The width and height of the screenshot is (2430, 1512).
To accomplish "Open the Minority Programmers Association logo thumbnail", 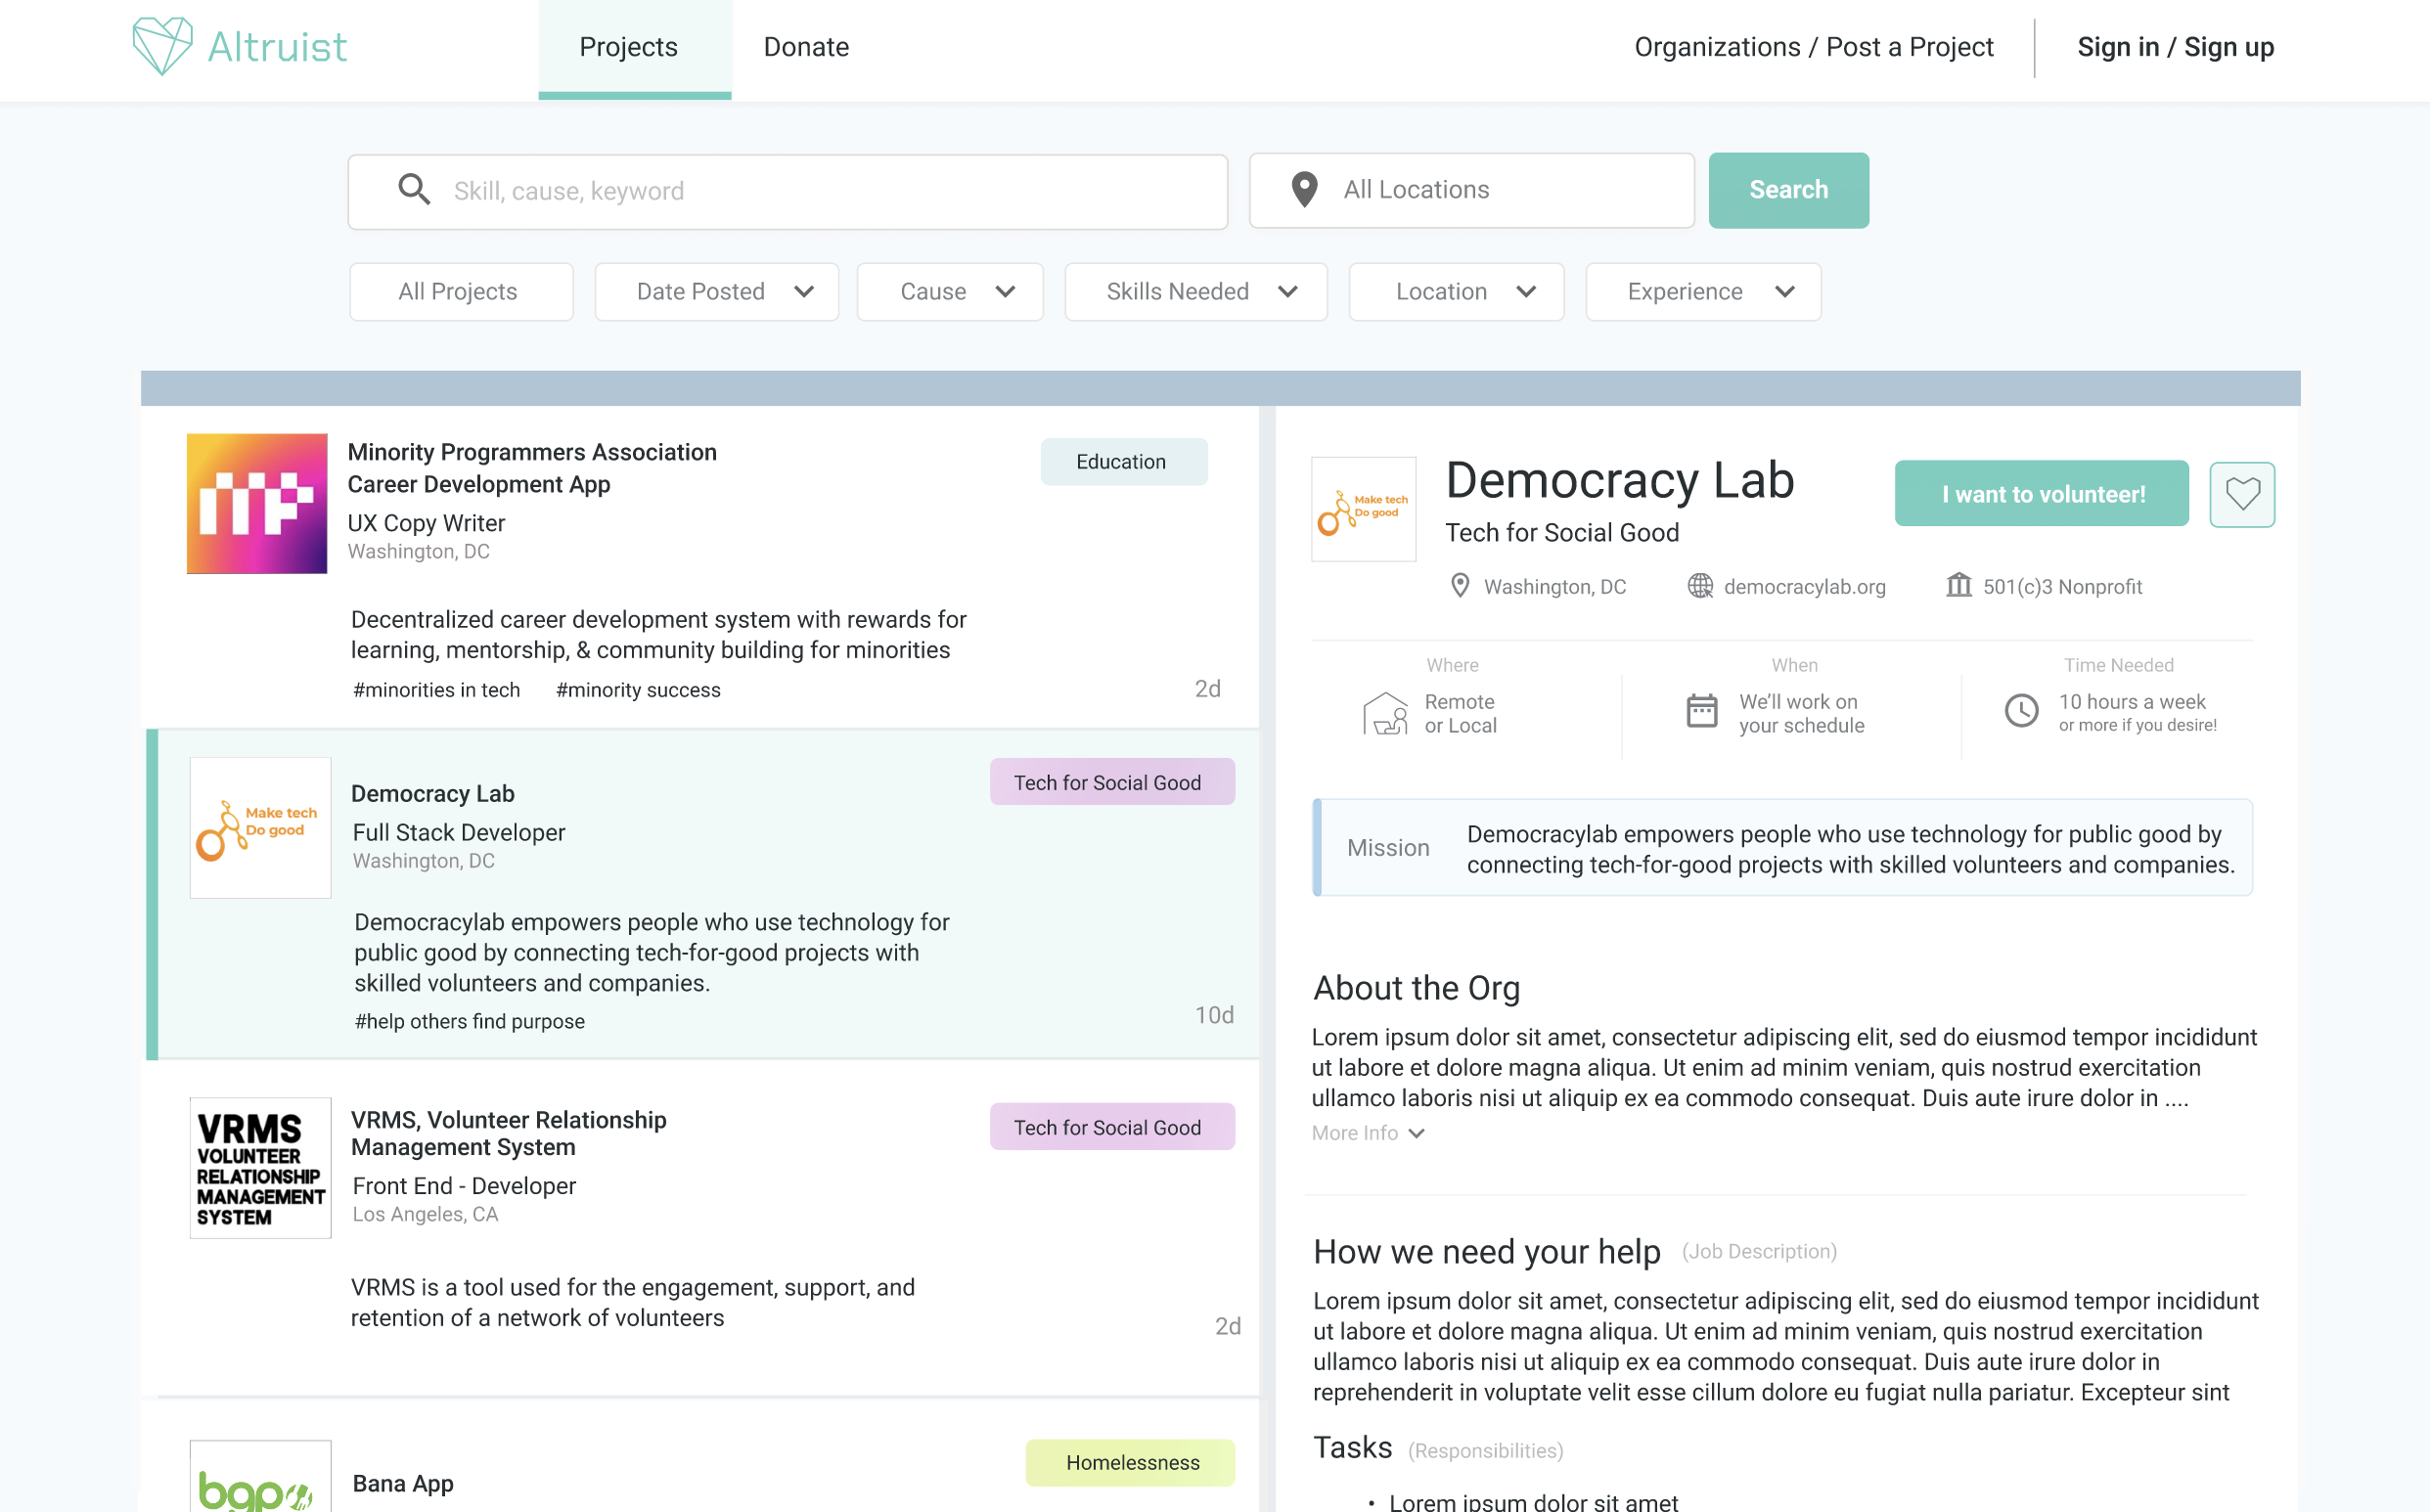I will 257,503.
